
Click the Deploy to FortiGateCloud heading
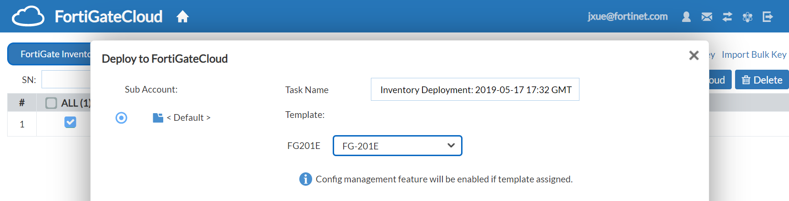pos(165,59)
